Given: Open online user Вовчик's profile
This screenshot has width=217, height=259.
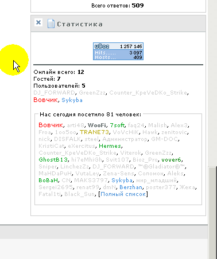Looking at the screenshot, I should click(45, 100).
